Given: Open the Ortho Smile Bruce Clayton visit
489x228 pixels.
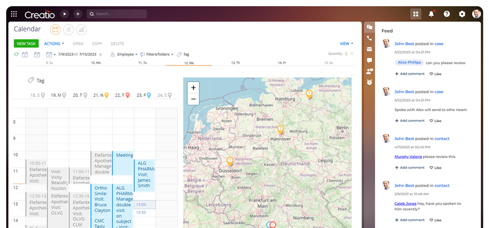Looking at the screenshot, I should 101,199.
